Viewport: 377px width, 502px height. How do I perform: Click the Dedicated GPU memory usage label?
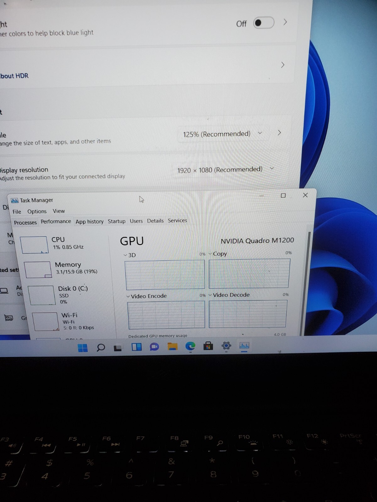pyautogui.click(x=158, y=336)
